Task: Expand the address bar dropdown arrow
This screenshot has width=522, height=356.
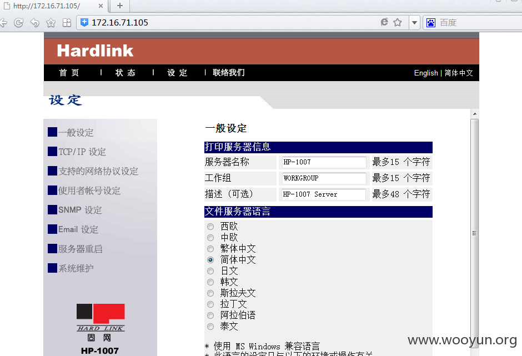Action: tap(414, 23)
